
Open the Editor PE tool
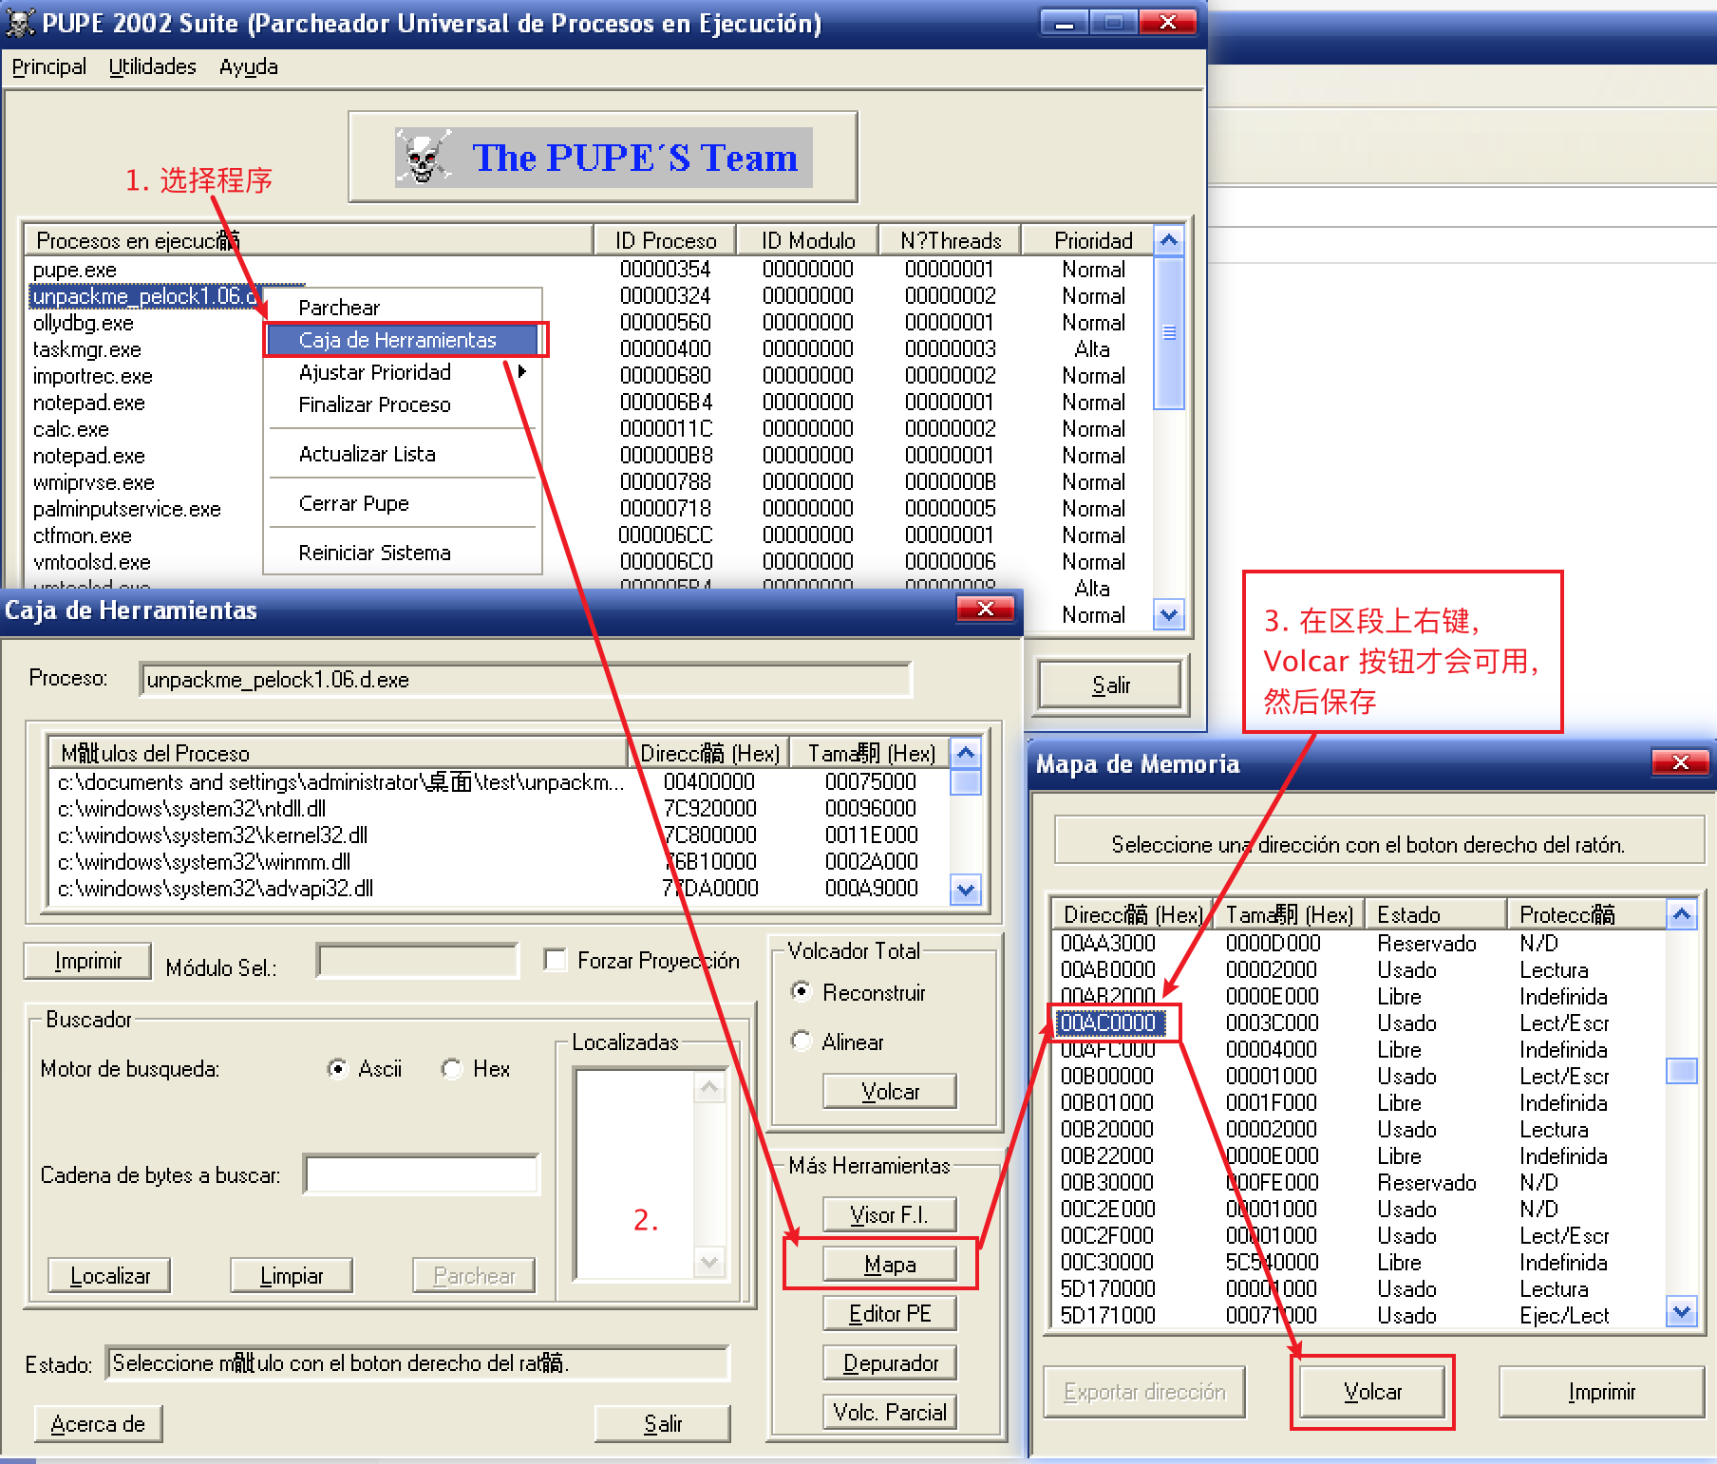[x=890, y=1314]
